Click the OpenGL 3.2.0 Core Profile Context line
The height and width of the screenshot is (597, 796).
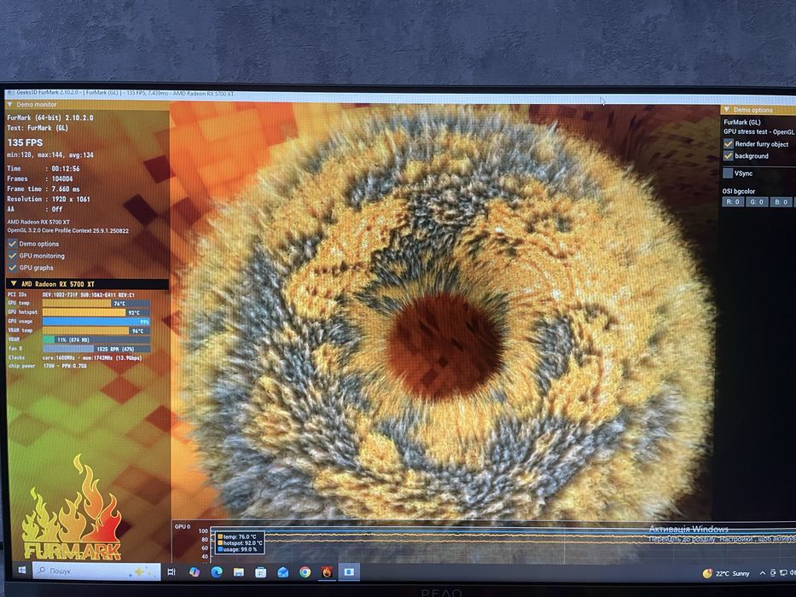point(67,230)
